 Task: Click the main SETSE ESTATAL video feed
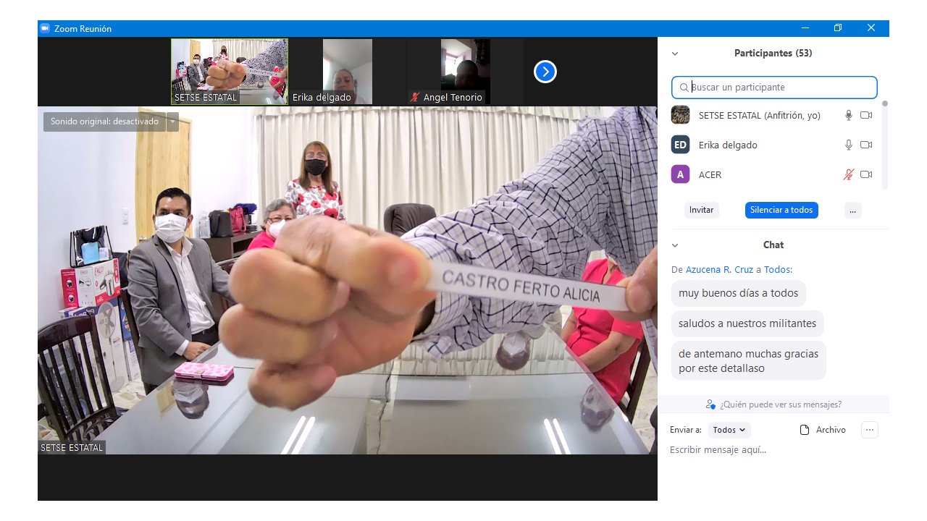click(x=348, y=281)
